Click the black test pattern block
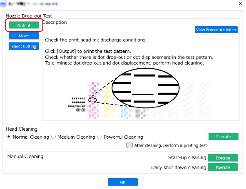This screenshot has height=189, width=246. click(141, 114)
